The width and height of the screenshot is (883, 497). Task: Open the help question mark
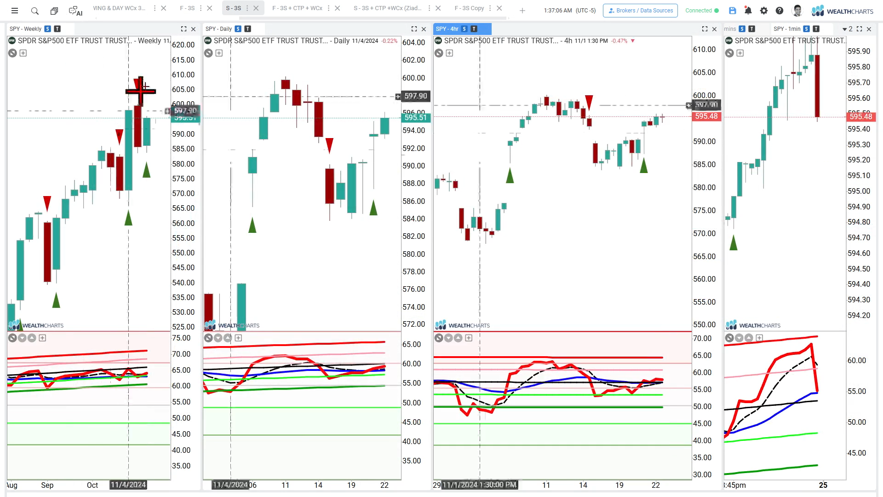(780, 11)
